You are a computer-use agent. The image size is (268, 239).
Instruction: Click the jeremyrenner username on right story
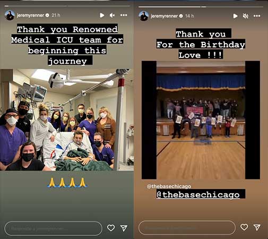pos(164,16)
